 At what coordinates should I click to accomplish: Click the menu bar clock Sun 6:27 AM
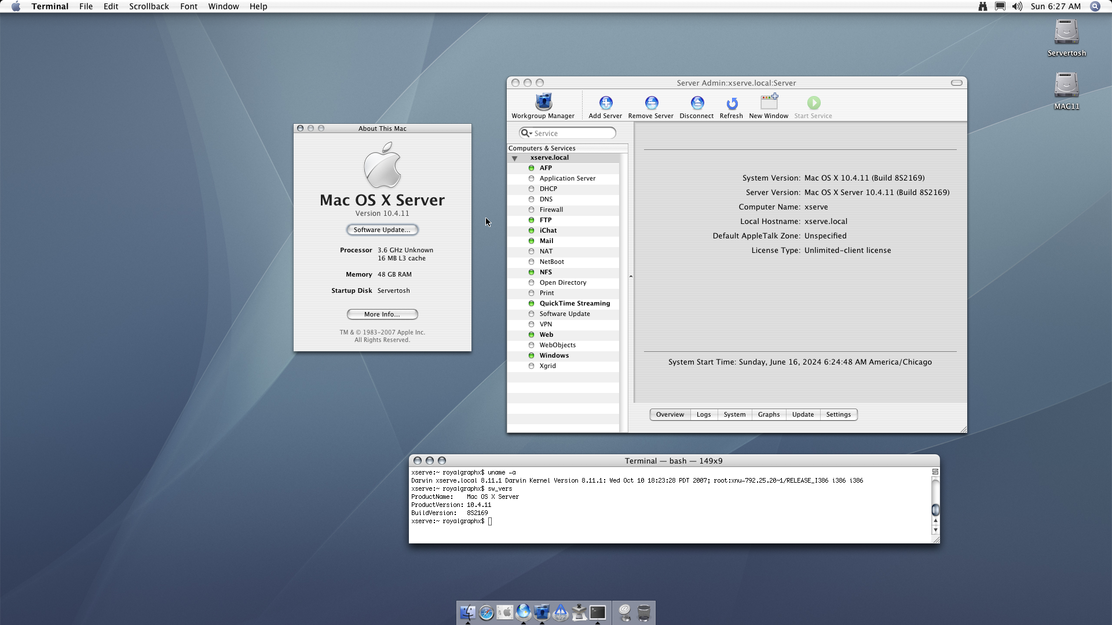point(1055,6)
